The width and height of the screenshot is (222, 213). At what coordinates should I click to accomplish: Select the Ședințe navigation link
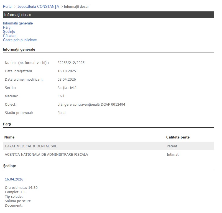[x=9, y=32]
